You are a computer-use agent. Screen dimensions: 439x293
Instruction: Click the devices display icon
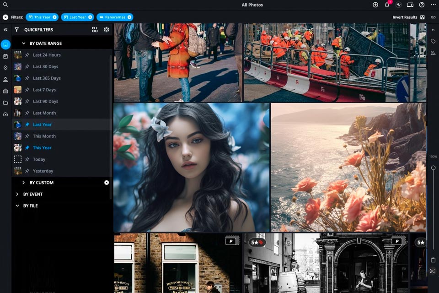point(410,5)
